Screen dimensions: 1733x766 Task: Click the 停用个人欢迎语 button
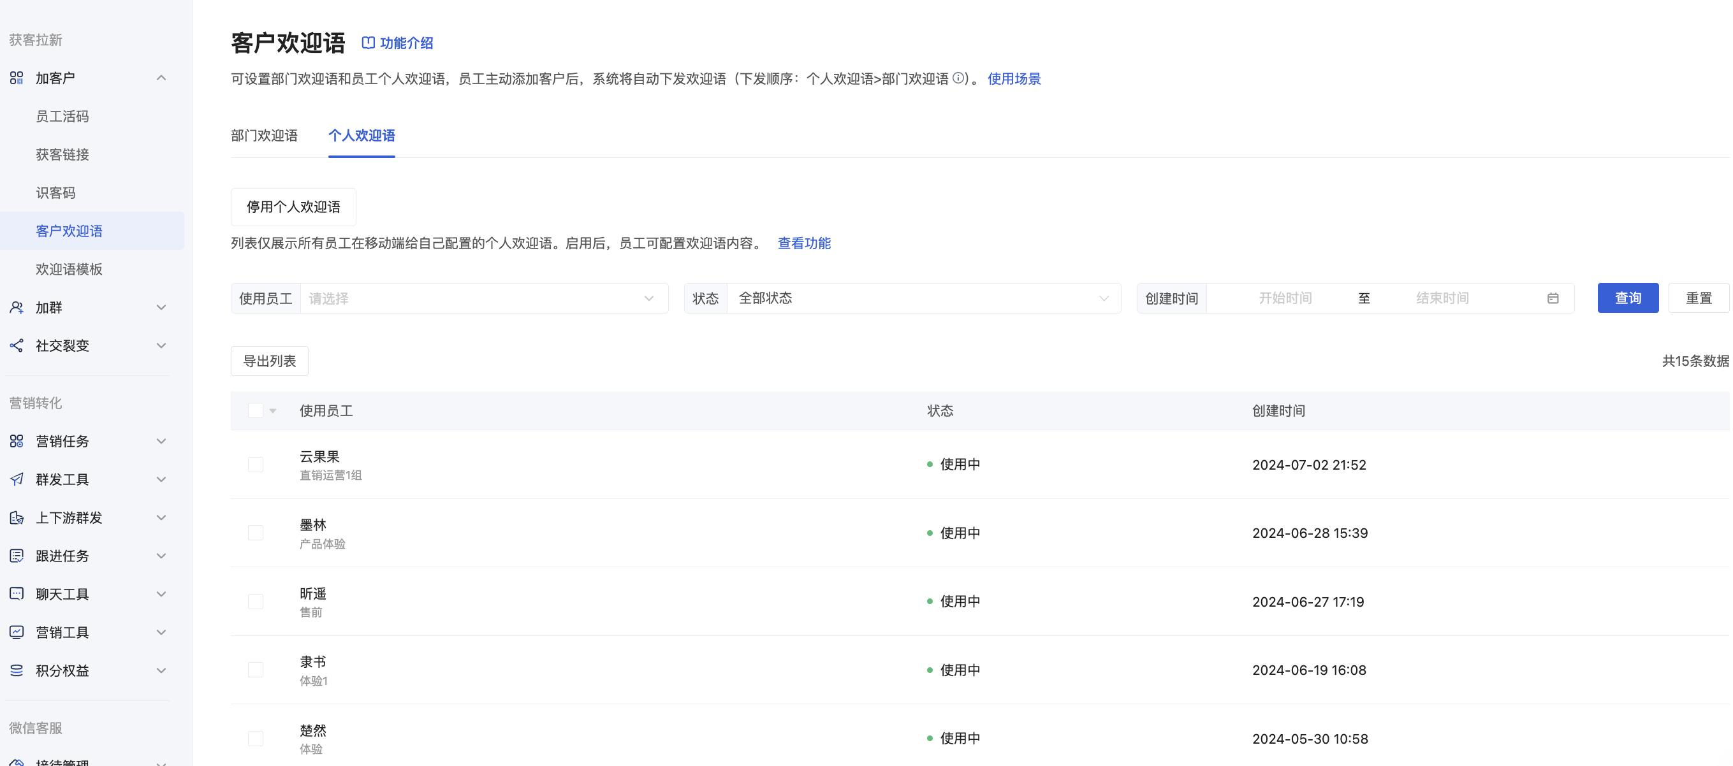click(x=293, y=207)
